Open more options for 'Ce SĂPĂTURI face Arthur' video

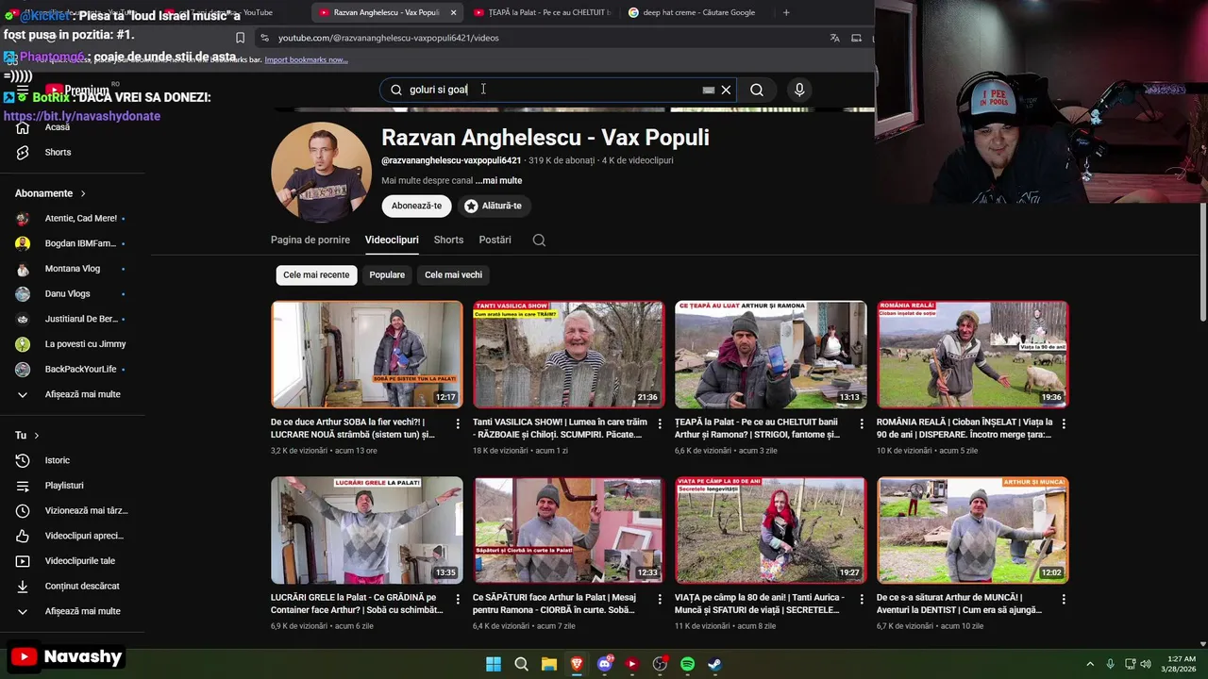(660, 599)
